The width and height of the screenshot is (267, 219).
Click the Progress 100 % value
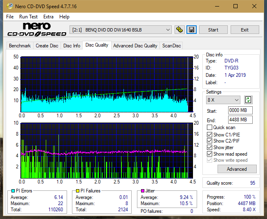pyautogui.click(x=250, y=197)
